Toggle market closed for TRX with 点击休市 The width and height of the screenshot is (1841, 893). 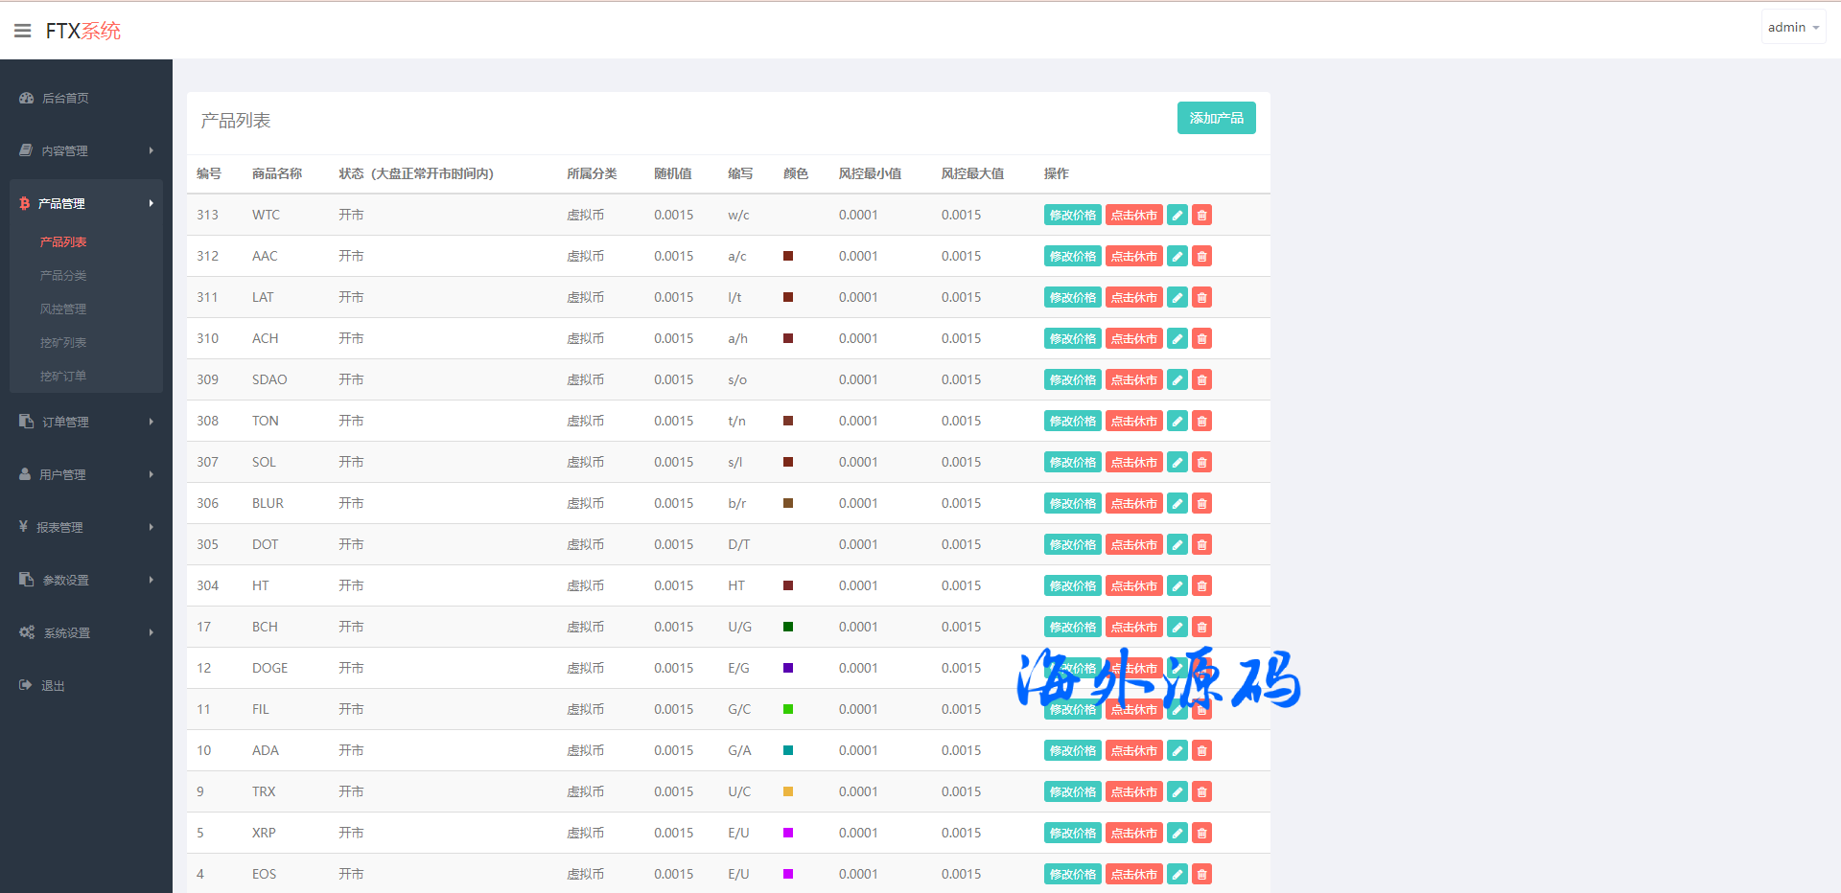coord(1133,792)
